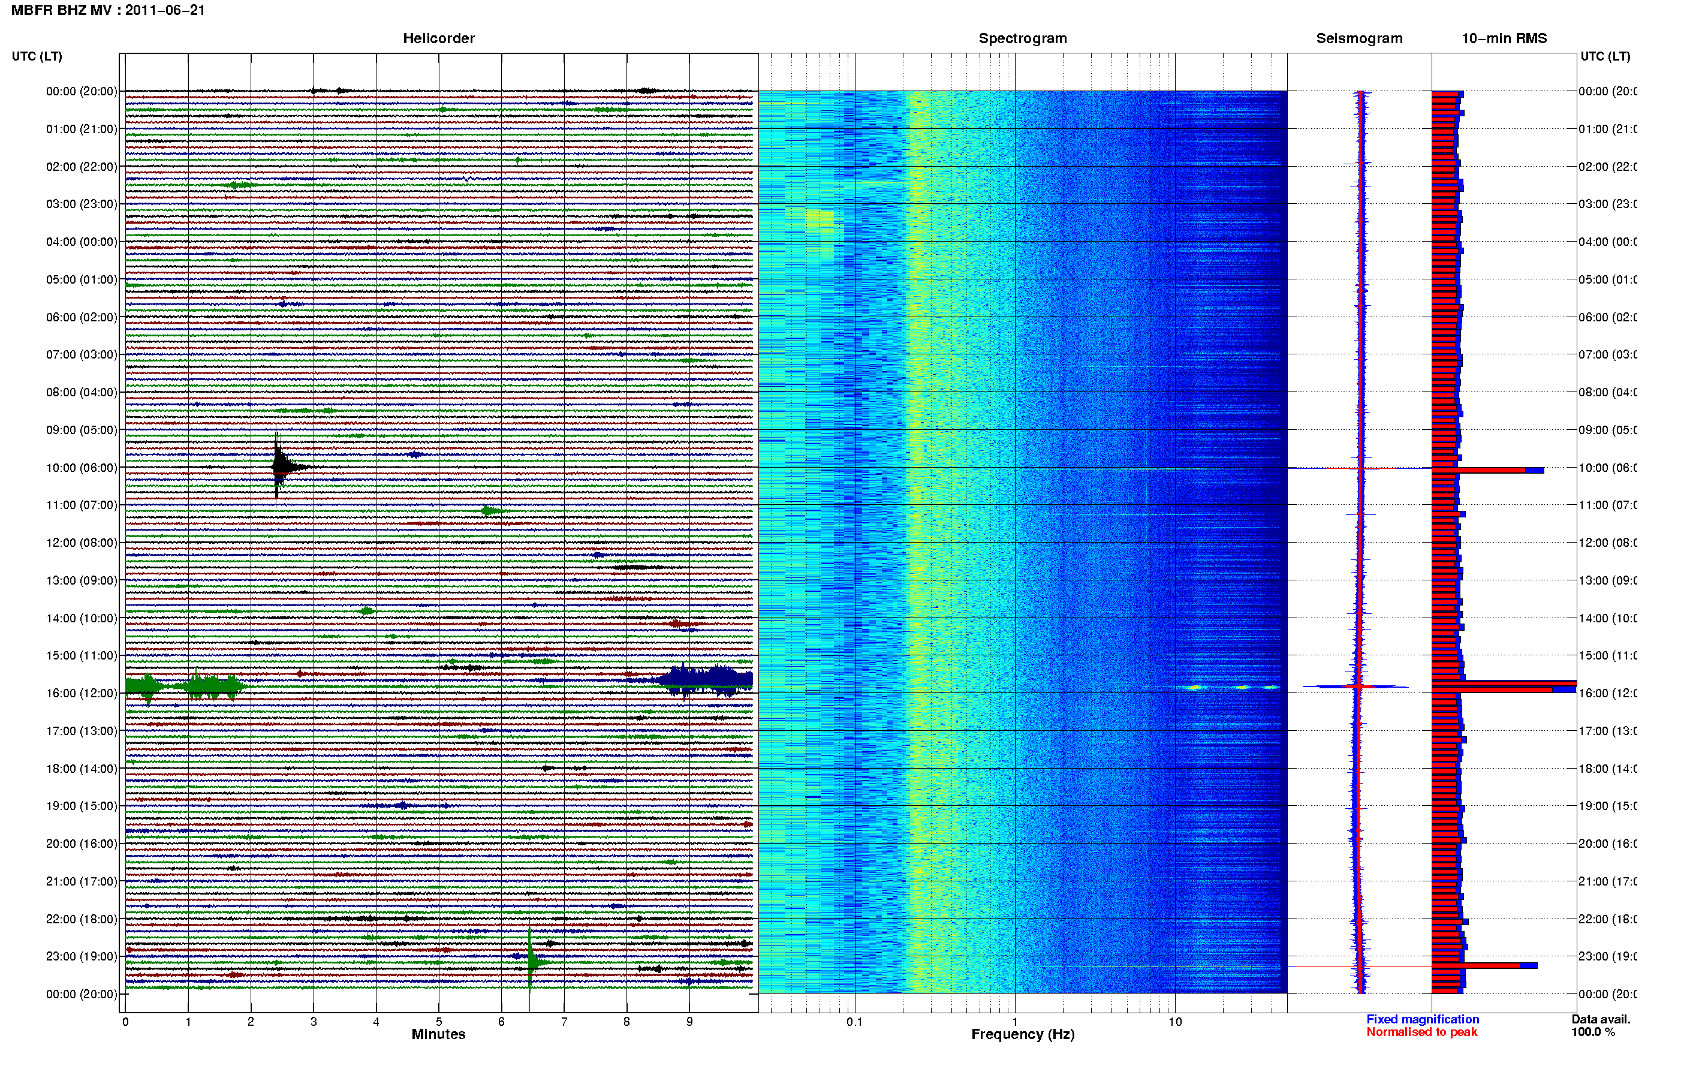Click '02:00 (22:00)' on the helicorder time axis
Viewport: 1705px width, 1066px height.
(x=82, y=167)
